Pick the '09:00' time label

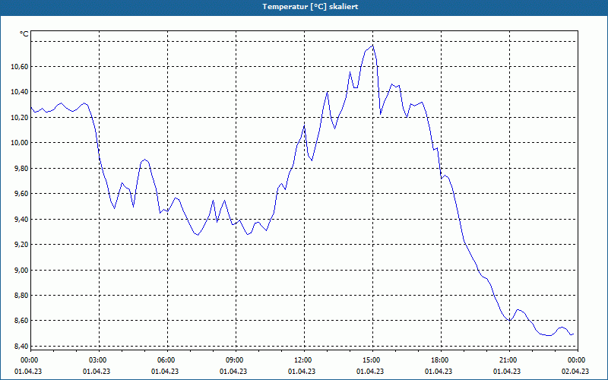[x=236, y=360]
